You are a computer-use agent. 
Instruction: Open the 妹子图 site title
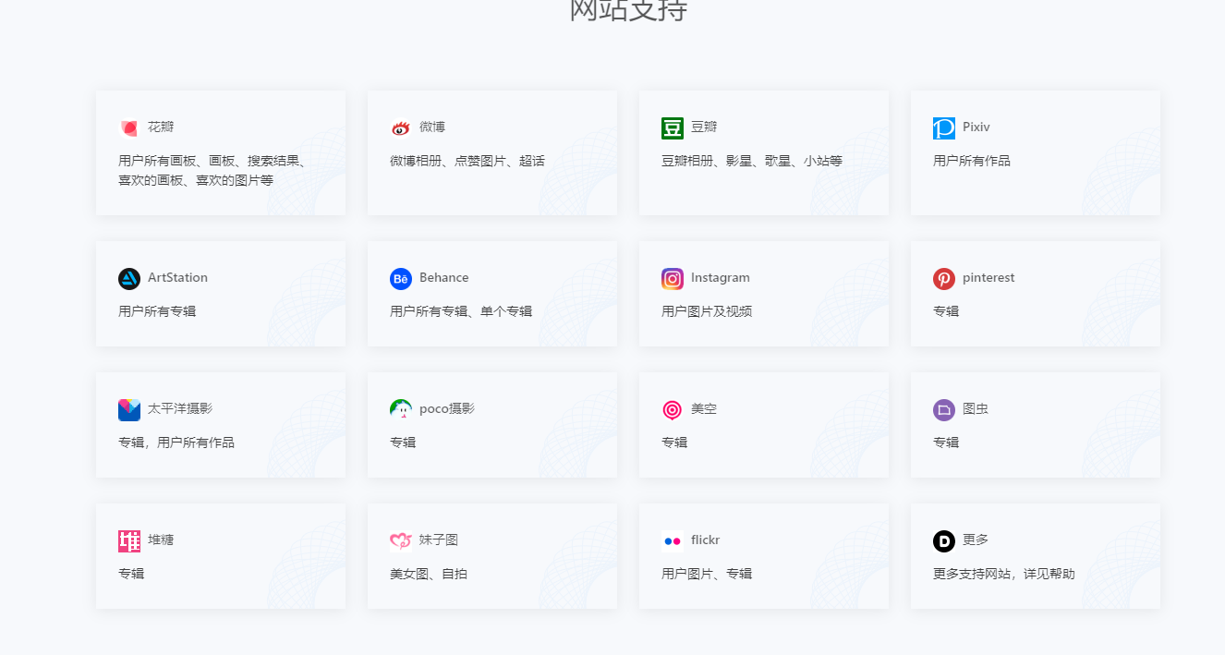(x=439, y=540)
